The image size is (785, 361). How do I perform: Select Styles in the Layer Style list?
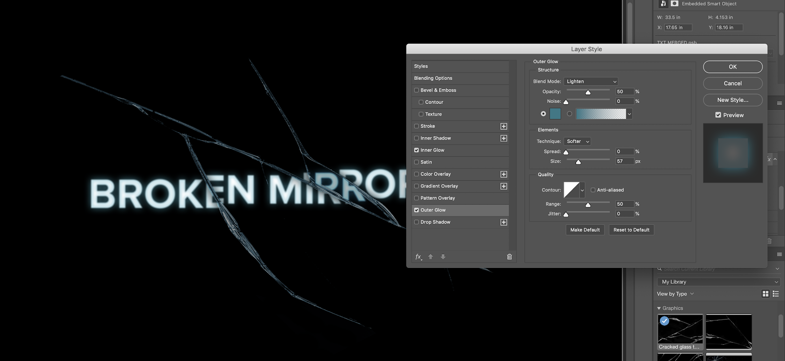click(460, 66)
